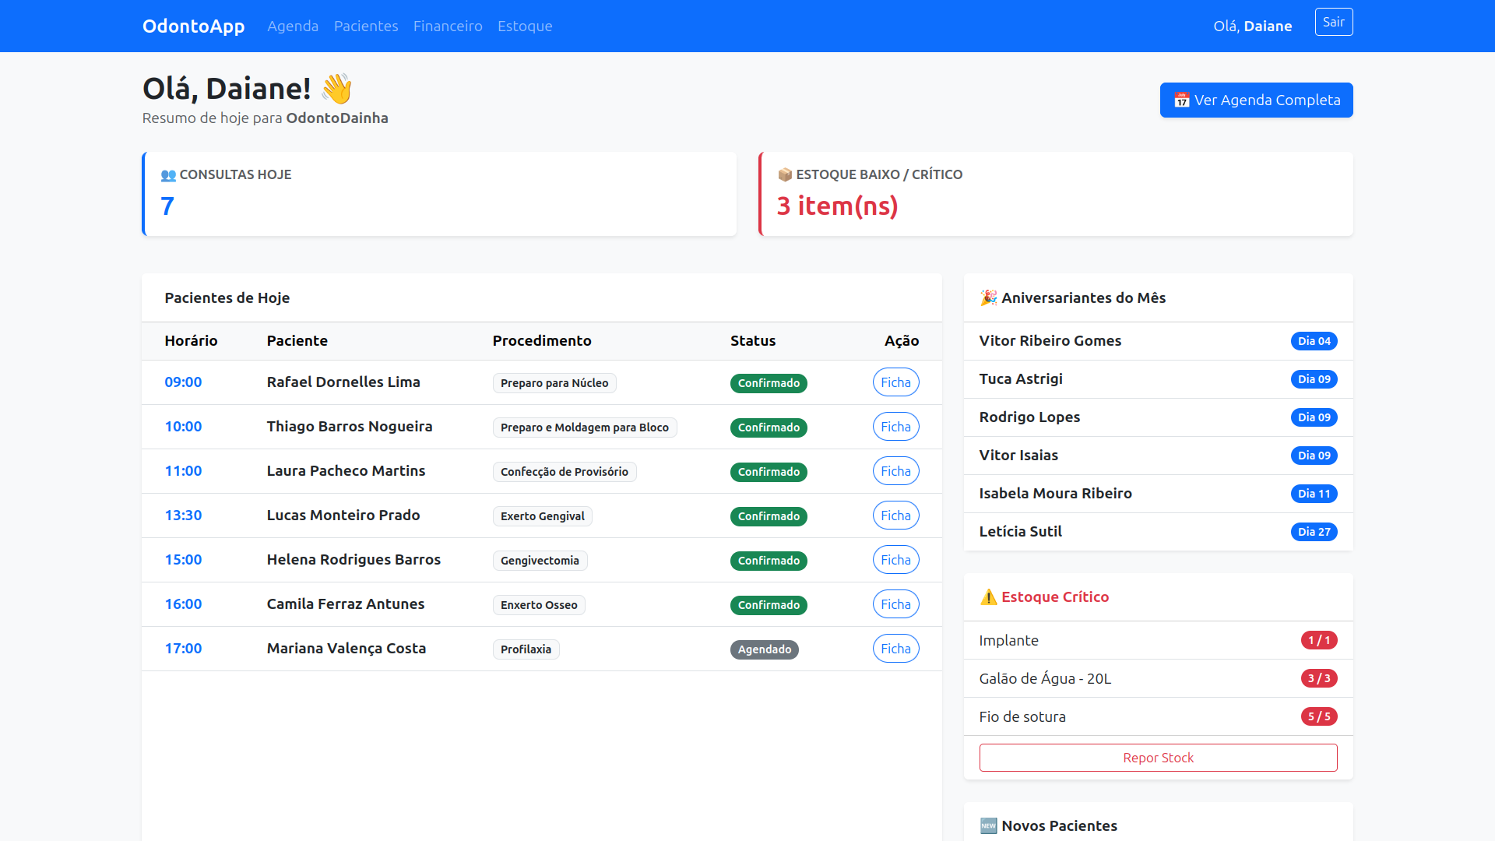This screenshot has width=1495, height=841.
Task: Click the warning icon beside Estoque Crítico
Action: (989, 596)
